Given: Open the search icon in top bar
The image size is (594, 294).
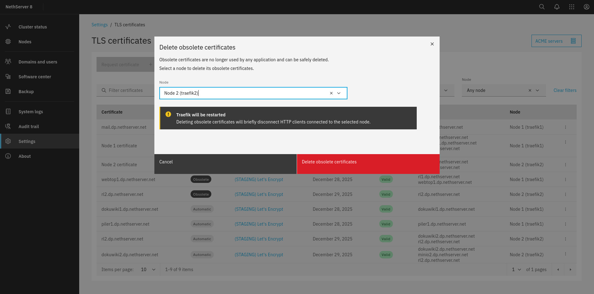Looking at the screenshot, I should point(542,7).
